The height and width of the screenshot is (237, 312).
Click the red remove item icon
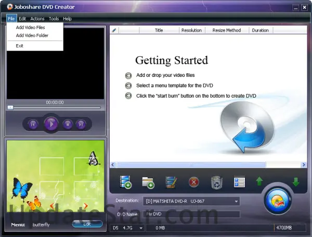(x=193, y=182)
